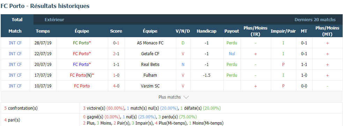Click the Handicap column header
This screenshot has height=126, width=343.
pyautogui.click(x=207, y=31)
